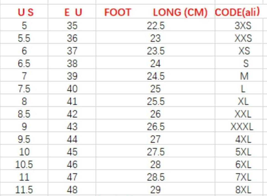The width and height of the screenshot is (267, 196).
Task: Click the EU size 36 cell
Action: pos(72,38)
